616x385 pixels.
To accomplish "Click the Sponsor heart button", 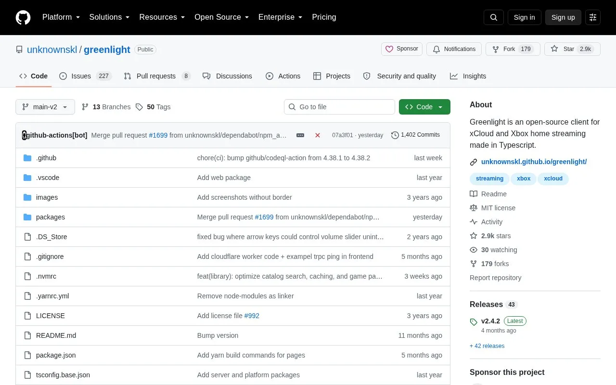I will point(402,49).
